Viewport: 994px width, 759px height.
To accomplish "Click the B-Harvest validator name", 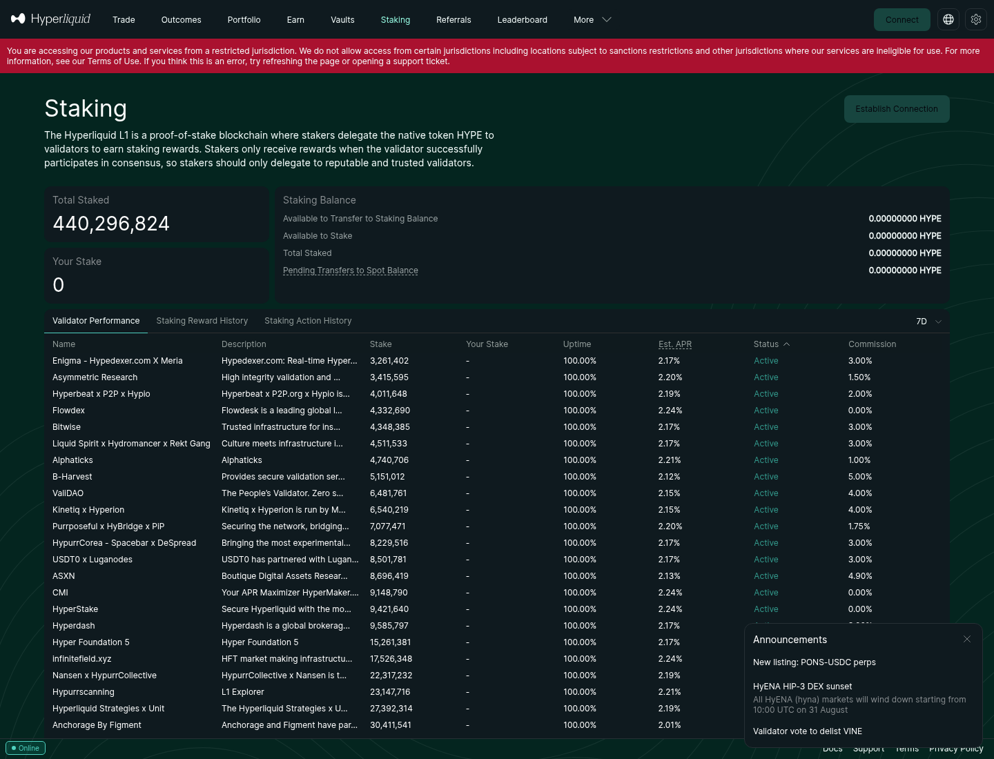I will pyautogui.click(x=72, y=477).
